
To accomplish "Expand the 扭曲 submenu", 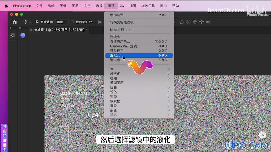I will pos(139,87).
